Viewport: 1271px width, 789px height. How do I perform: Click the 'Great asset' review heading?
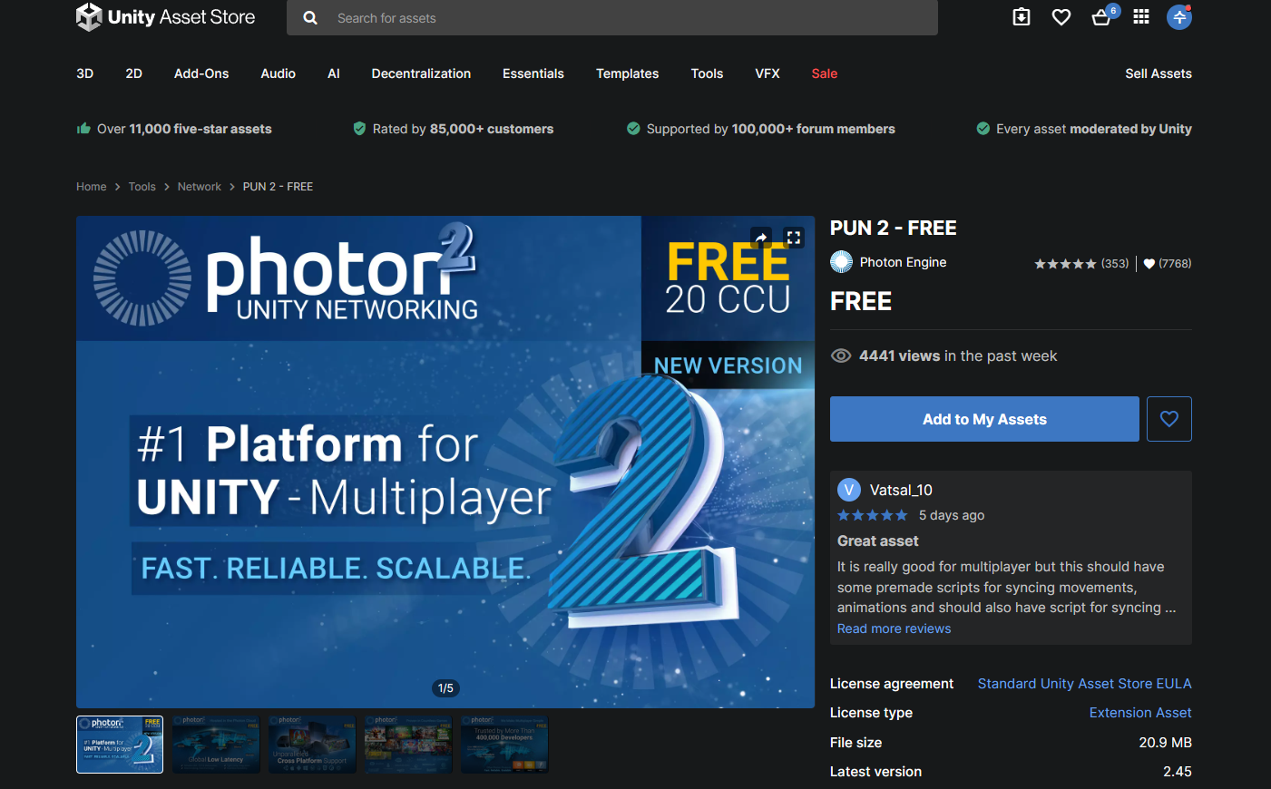[878, 541]
